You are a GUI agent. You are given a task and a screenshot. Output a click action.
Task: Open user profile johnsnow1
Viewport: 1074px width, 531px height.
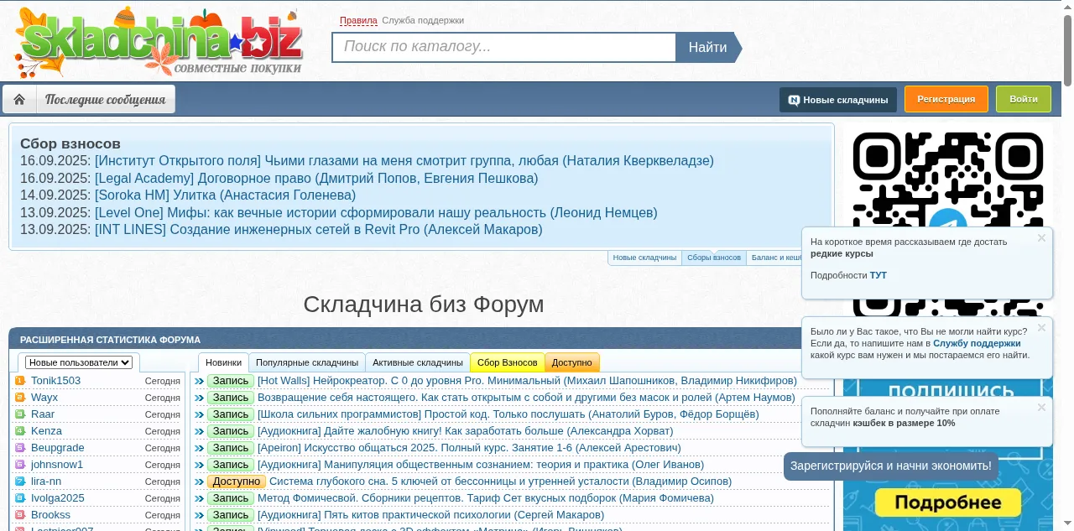coord(57,465)
